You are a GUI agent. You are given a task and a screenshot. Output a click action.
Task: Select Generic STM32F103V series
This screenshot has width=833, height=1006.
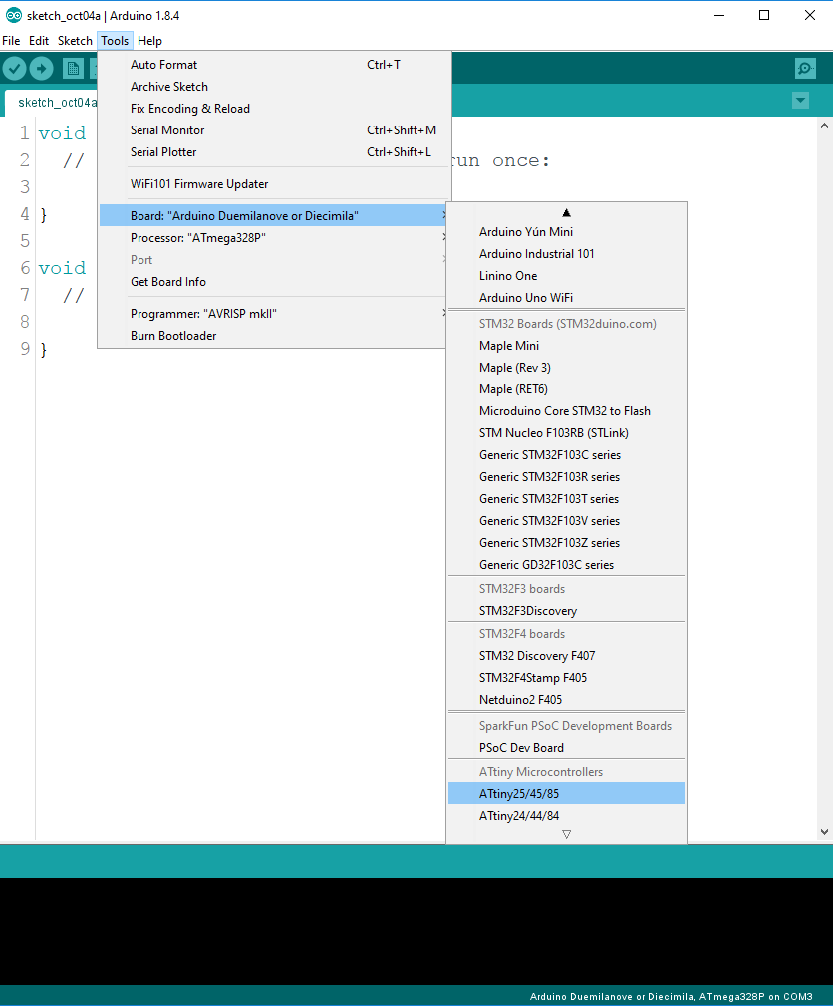566,520
